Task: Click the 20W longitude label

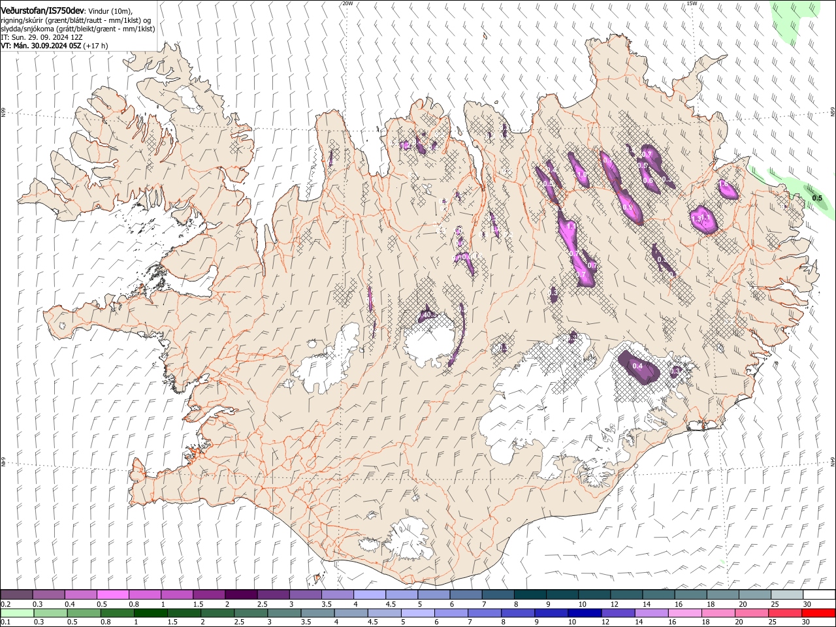Action: pos(347,3)
